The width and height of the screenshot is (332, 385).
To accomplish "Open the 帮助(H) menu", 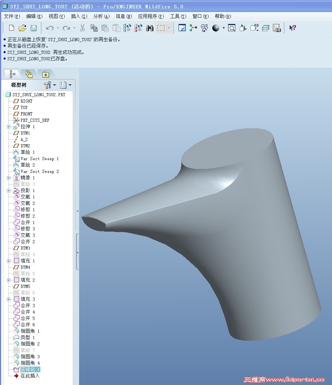I will click(223, 16).
